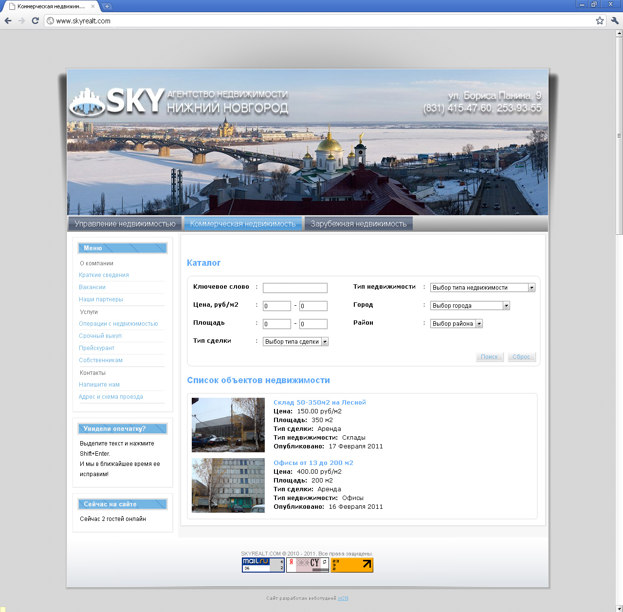Image resolution: width=623 pixels, height=612 pixels.
Task: Open the Вакансии menu link
Action: pos(92,287)
